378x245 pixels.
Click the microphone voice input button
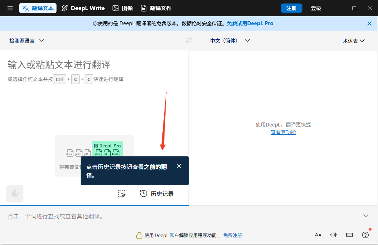coord(15,193)
